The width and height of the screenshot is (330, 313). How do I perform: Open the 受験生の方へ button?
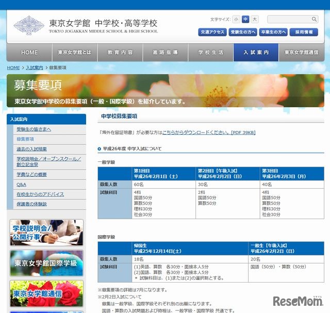pos(243,32)
